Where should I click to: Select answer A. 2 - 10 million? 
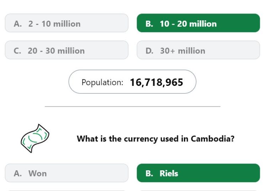coord(67,23)
